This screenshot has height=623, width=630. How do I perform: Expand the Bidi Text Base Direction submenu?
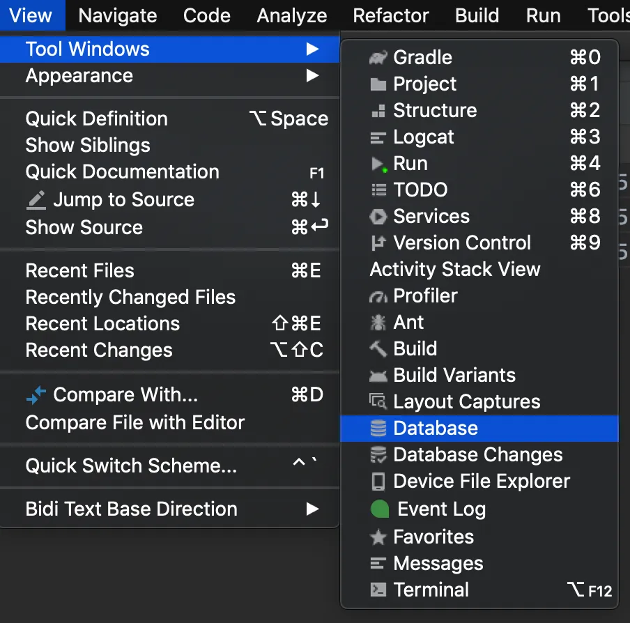312,509
